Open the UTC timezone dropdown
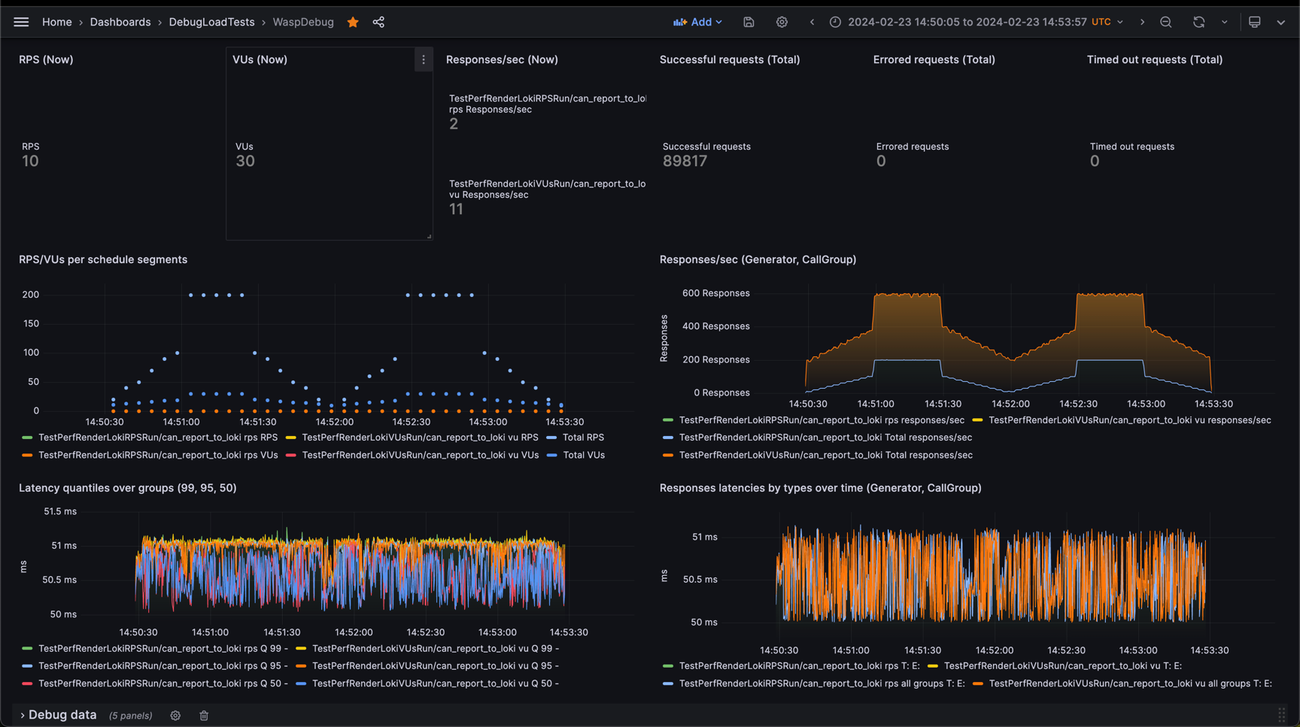Image resolution: width=1300 pixels, height=727 pixels. (x=1107, y=22)
